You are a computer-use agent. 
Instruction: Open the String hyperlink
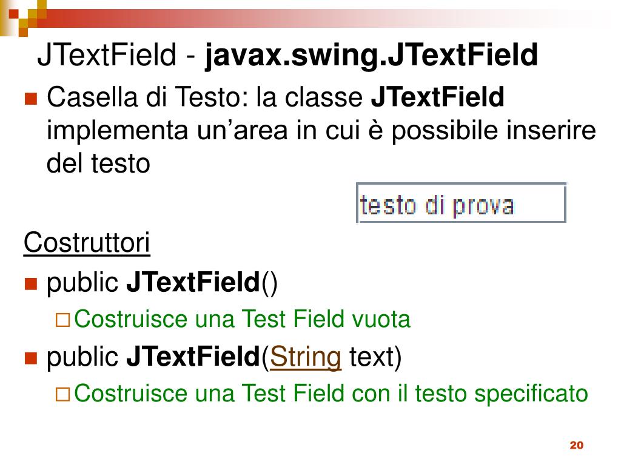click(306, 357)
